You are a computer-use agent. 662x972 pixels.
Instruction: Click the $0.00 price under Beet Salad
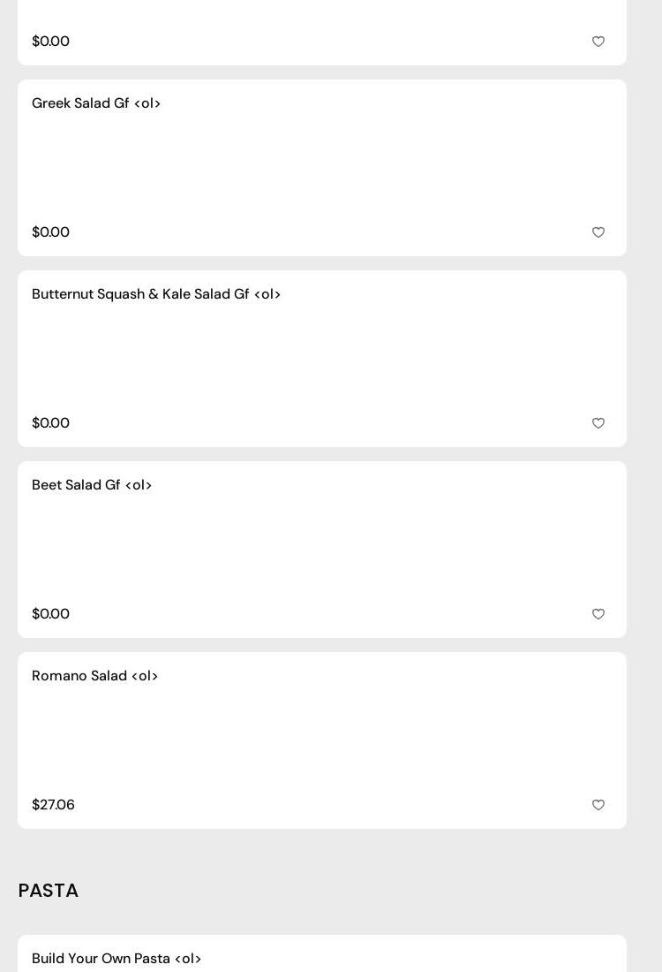click(x=50, y=614)
